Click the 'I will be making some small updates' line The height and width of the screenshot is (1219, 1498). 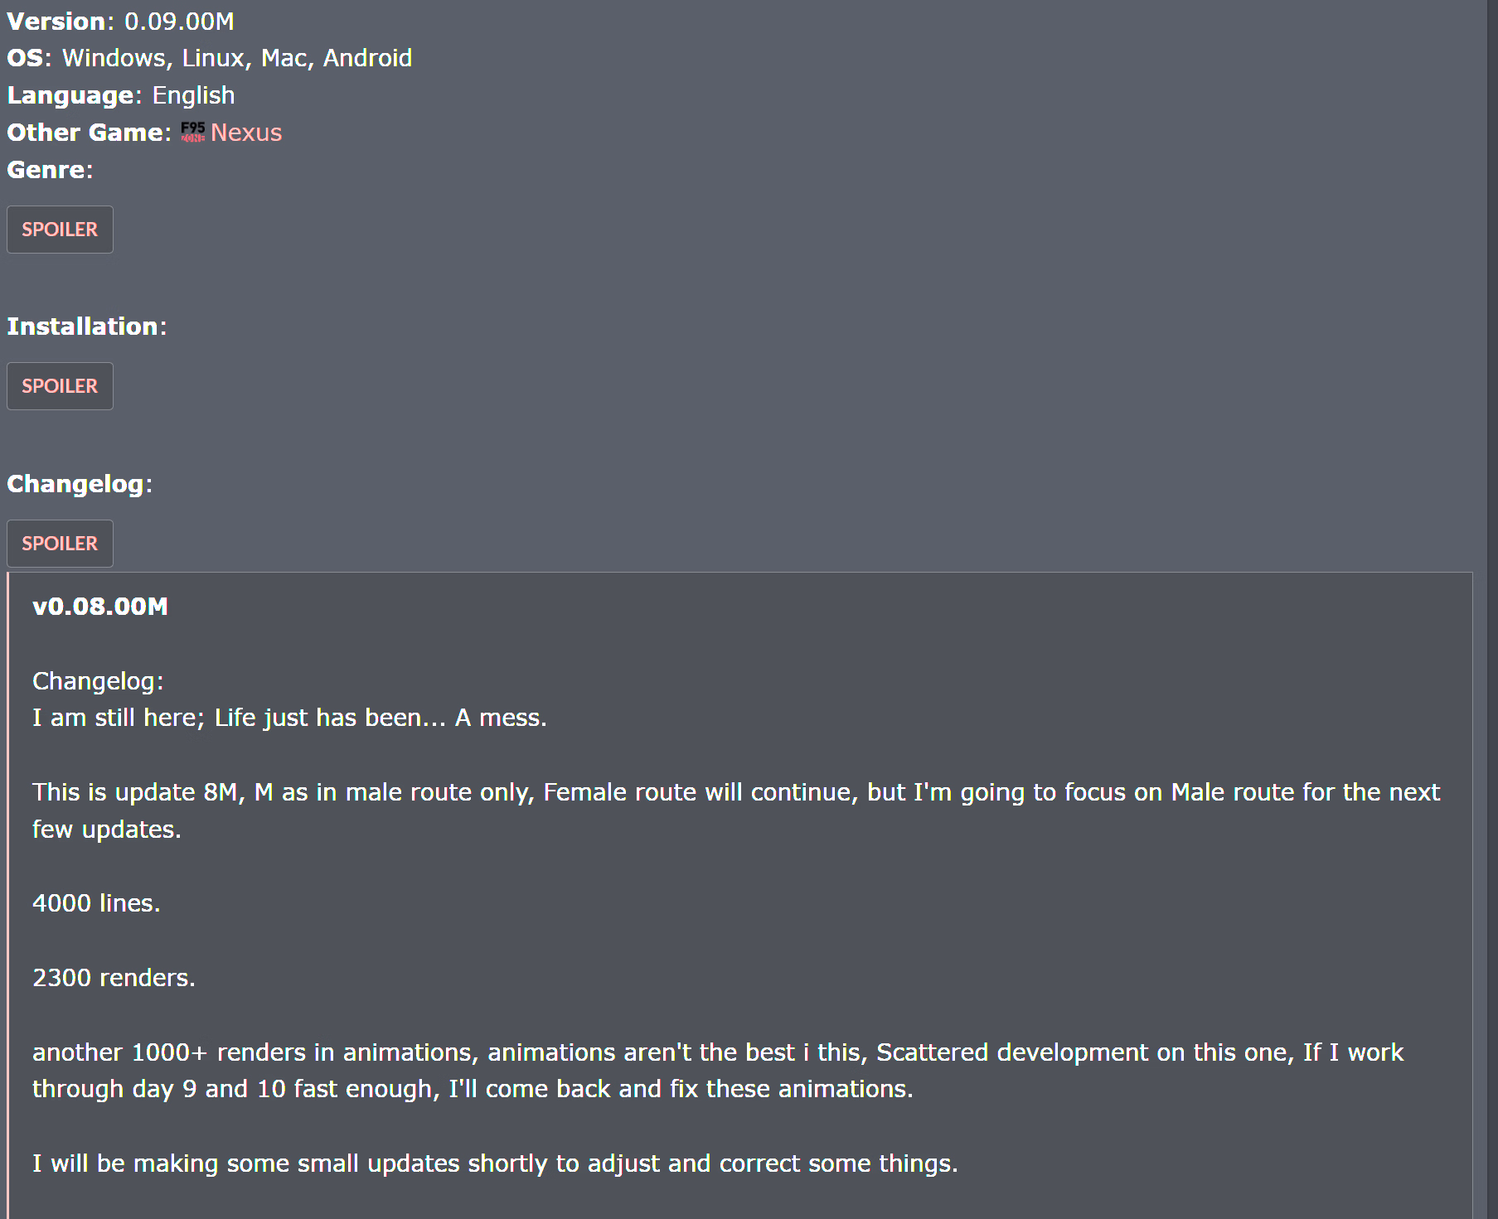coord(495,1163)
